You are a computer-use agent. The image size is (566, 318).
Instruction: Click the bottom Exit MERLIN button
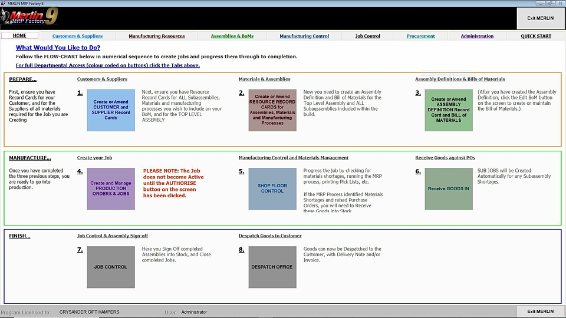(540, 312)
